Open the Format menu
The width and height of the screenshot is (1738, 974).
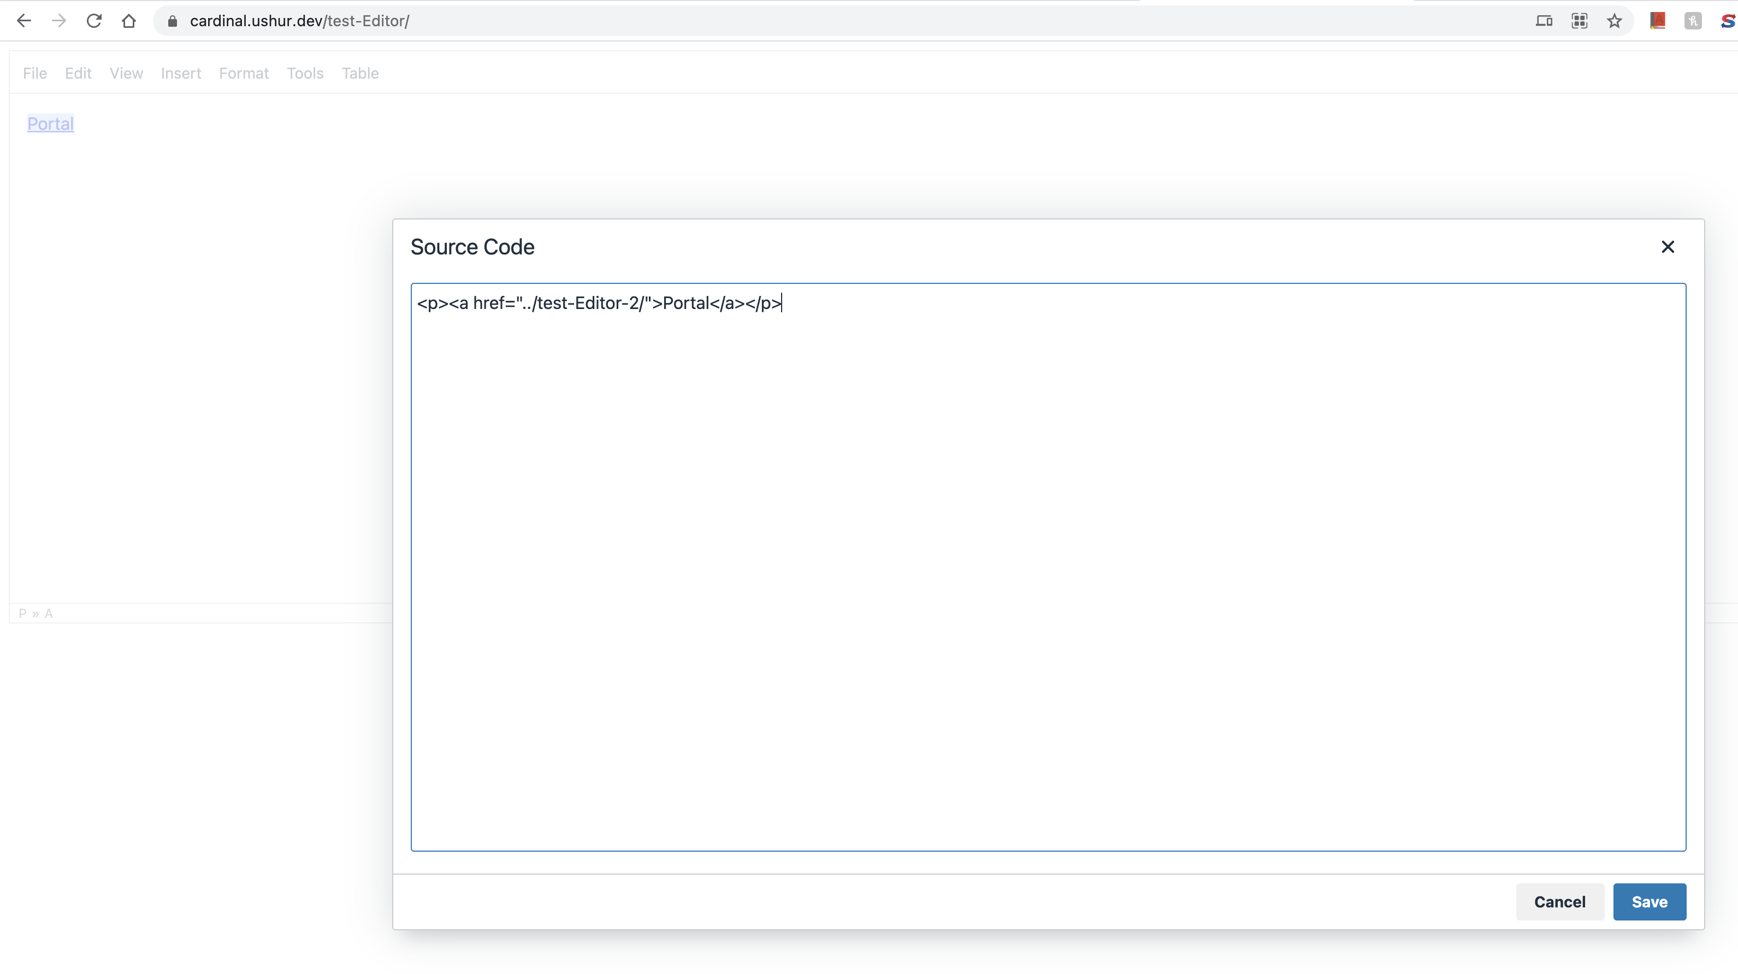(244, 73)
